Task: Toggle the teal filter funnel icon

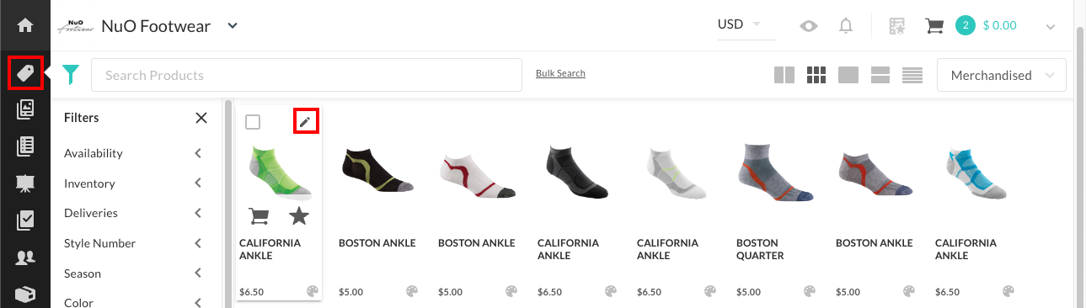Action: click(x=71, y=75)
